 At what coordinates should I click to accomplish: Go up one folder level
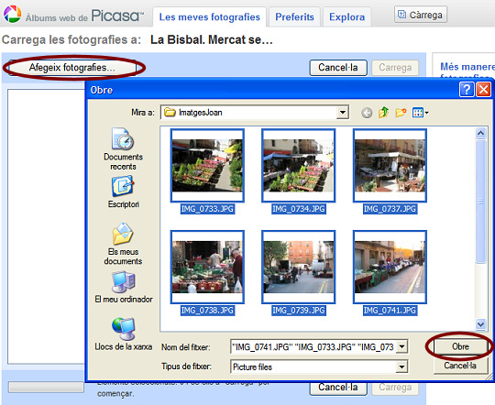[383, 113]
